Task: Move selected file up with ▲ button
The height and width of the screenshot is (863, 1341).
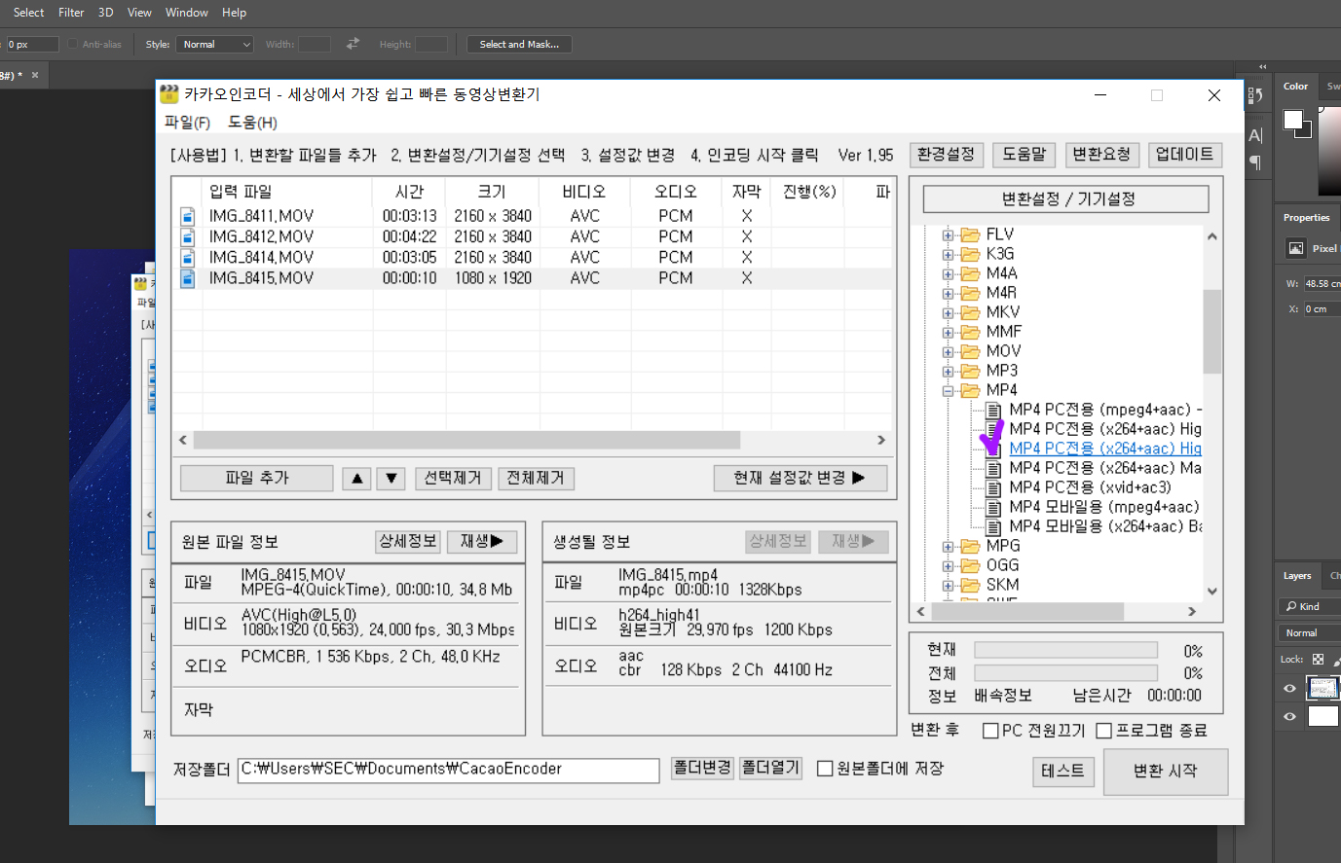Action: (356, 479)
